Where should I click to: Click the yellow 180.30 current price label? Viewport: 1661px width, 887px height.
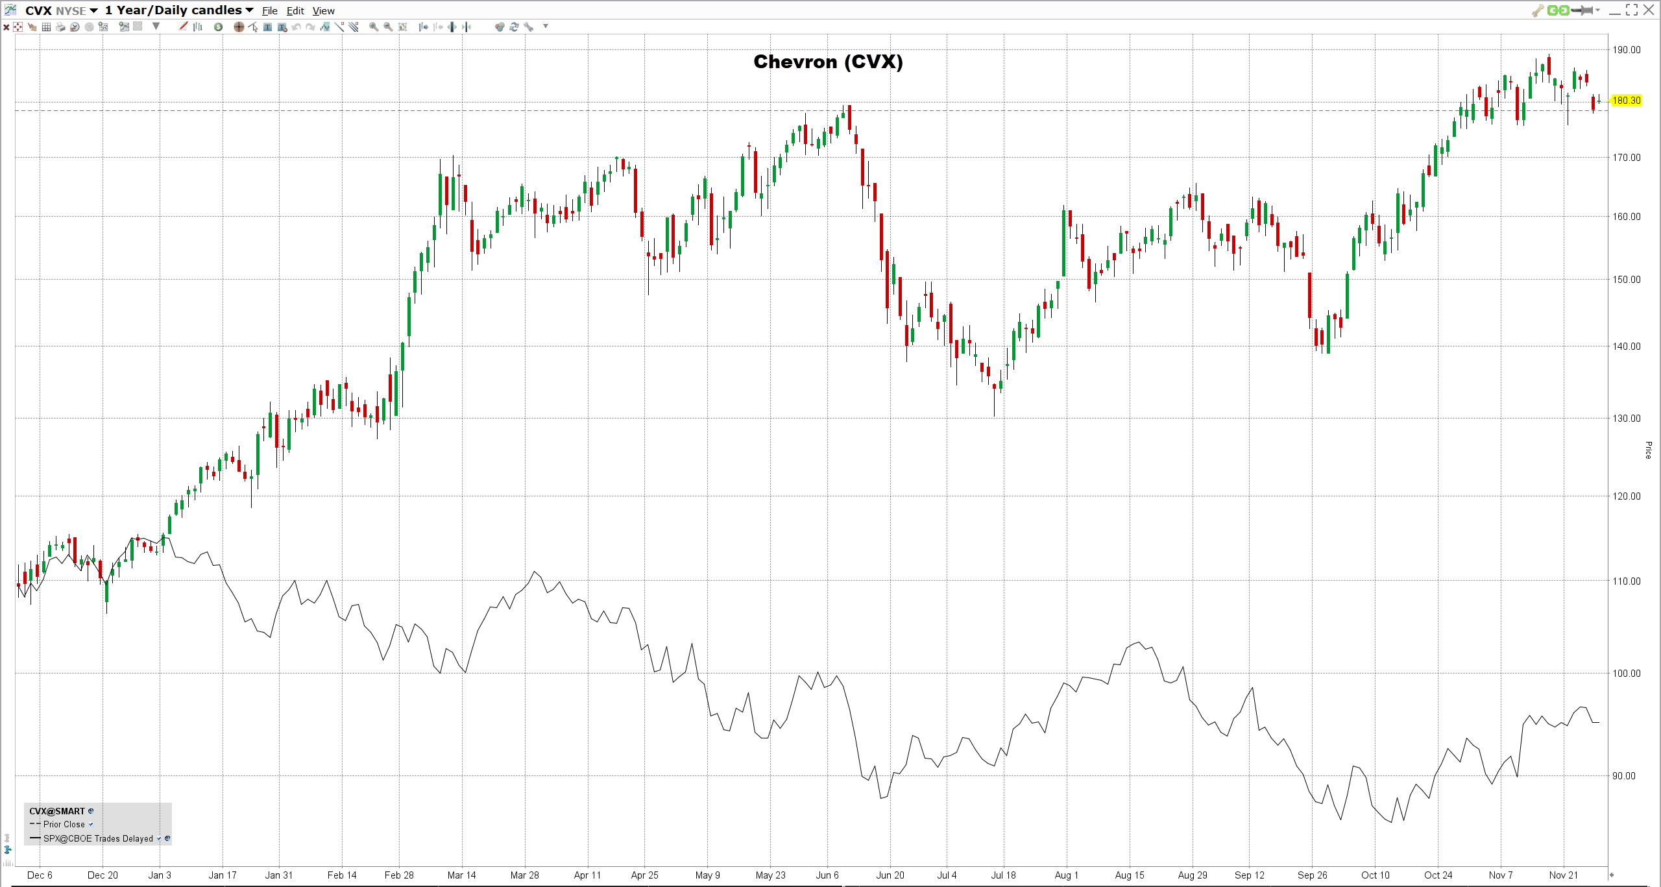coord(1627,101)
